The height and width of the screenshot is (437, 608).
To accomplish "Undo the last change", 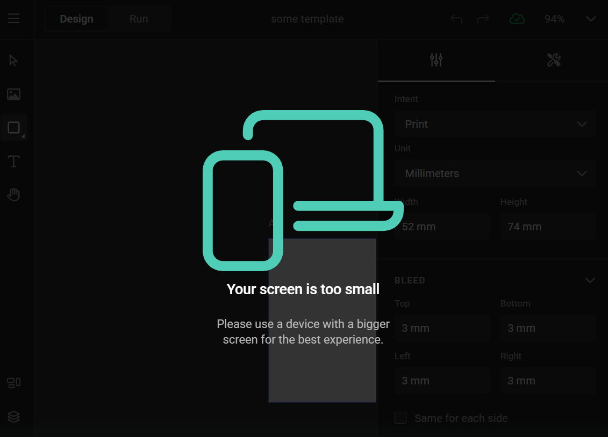I will coord(456,18).
